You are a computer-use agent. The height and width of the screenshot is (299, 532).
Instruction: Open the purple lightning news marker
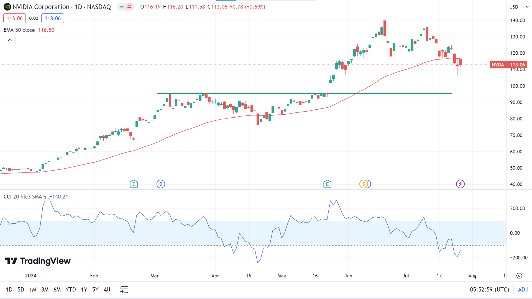point(460,184)
